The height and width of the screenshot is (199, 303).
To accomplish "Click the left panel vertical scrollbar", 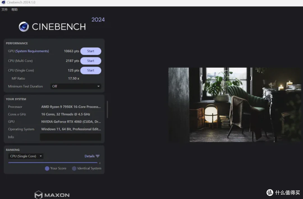I will pos(107,109).
